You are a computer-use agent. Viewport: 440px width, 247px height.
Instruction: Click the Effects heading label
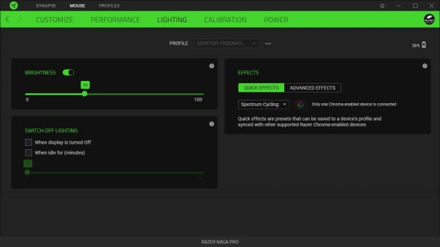pyautogui.click(x=248, y=73)
